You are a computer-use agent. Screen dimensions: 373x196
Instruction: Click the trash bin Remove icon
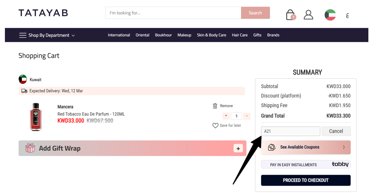point(215,106)
